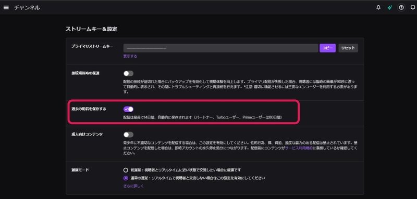Open the help question mark icon
The image size is (417, 199).
401,8
